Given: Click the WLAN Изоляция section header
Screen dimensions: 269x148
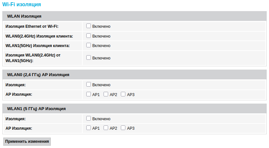Looking at the screenshot, I should (24, 16).
